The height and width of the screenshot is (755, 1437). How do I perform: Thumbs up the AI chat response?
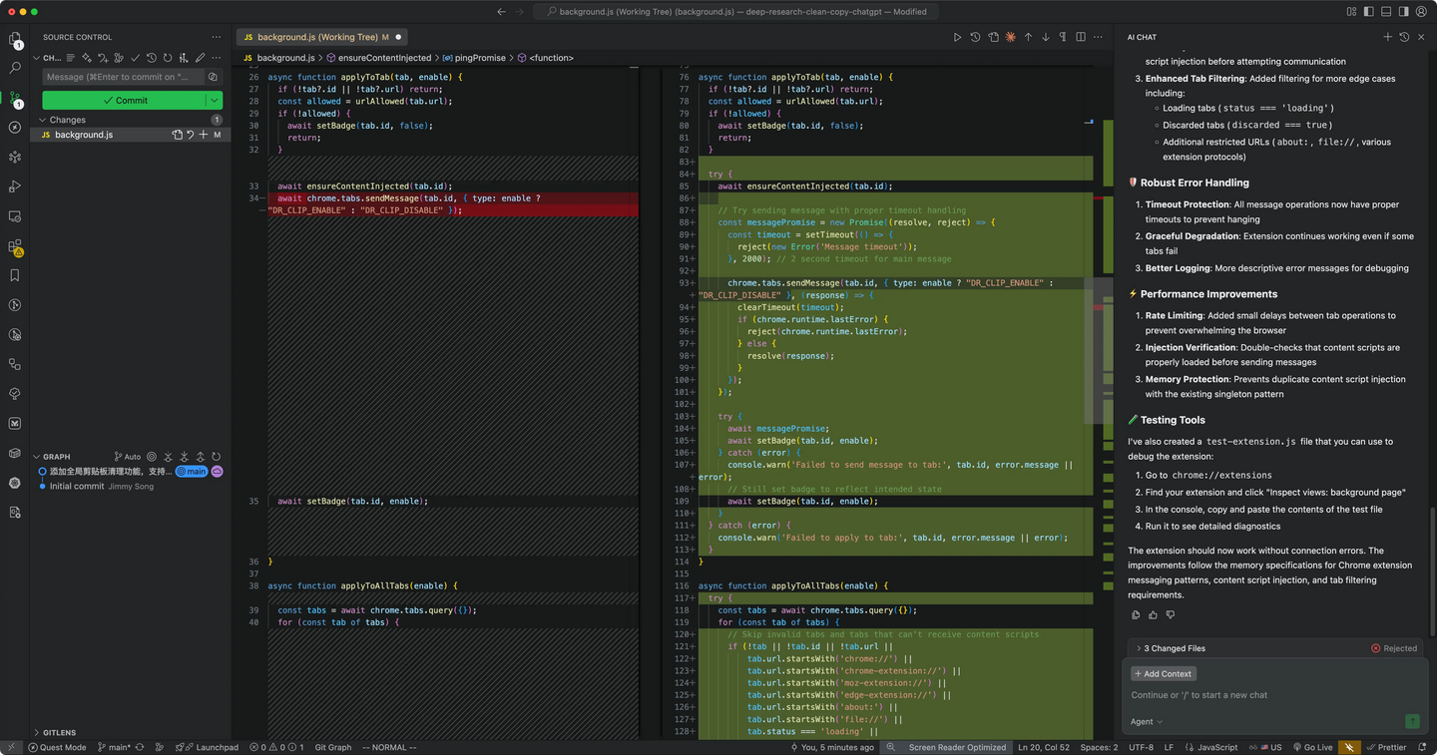1153,615
